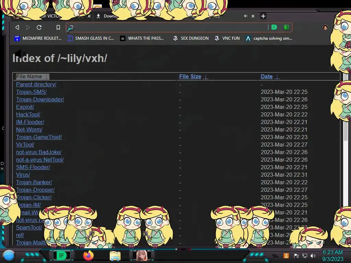This screenshot has height=263, width=351.
Task: Click the forward navigation arrow
Action: point(28,27)
